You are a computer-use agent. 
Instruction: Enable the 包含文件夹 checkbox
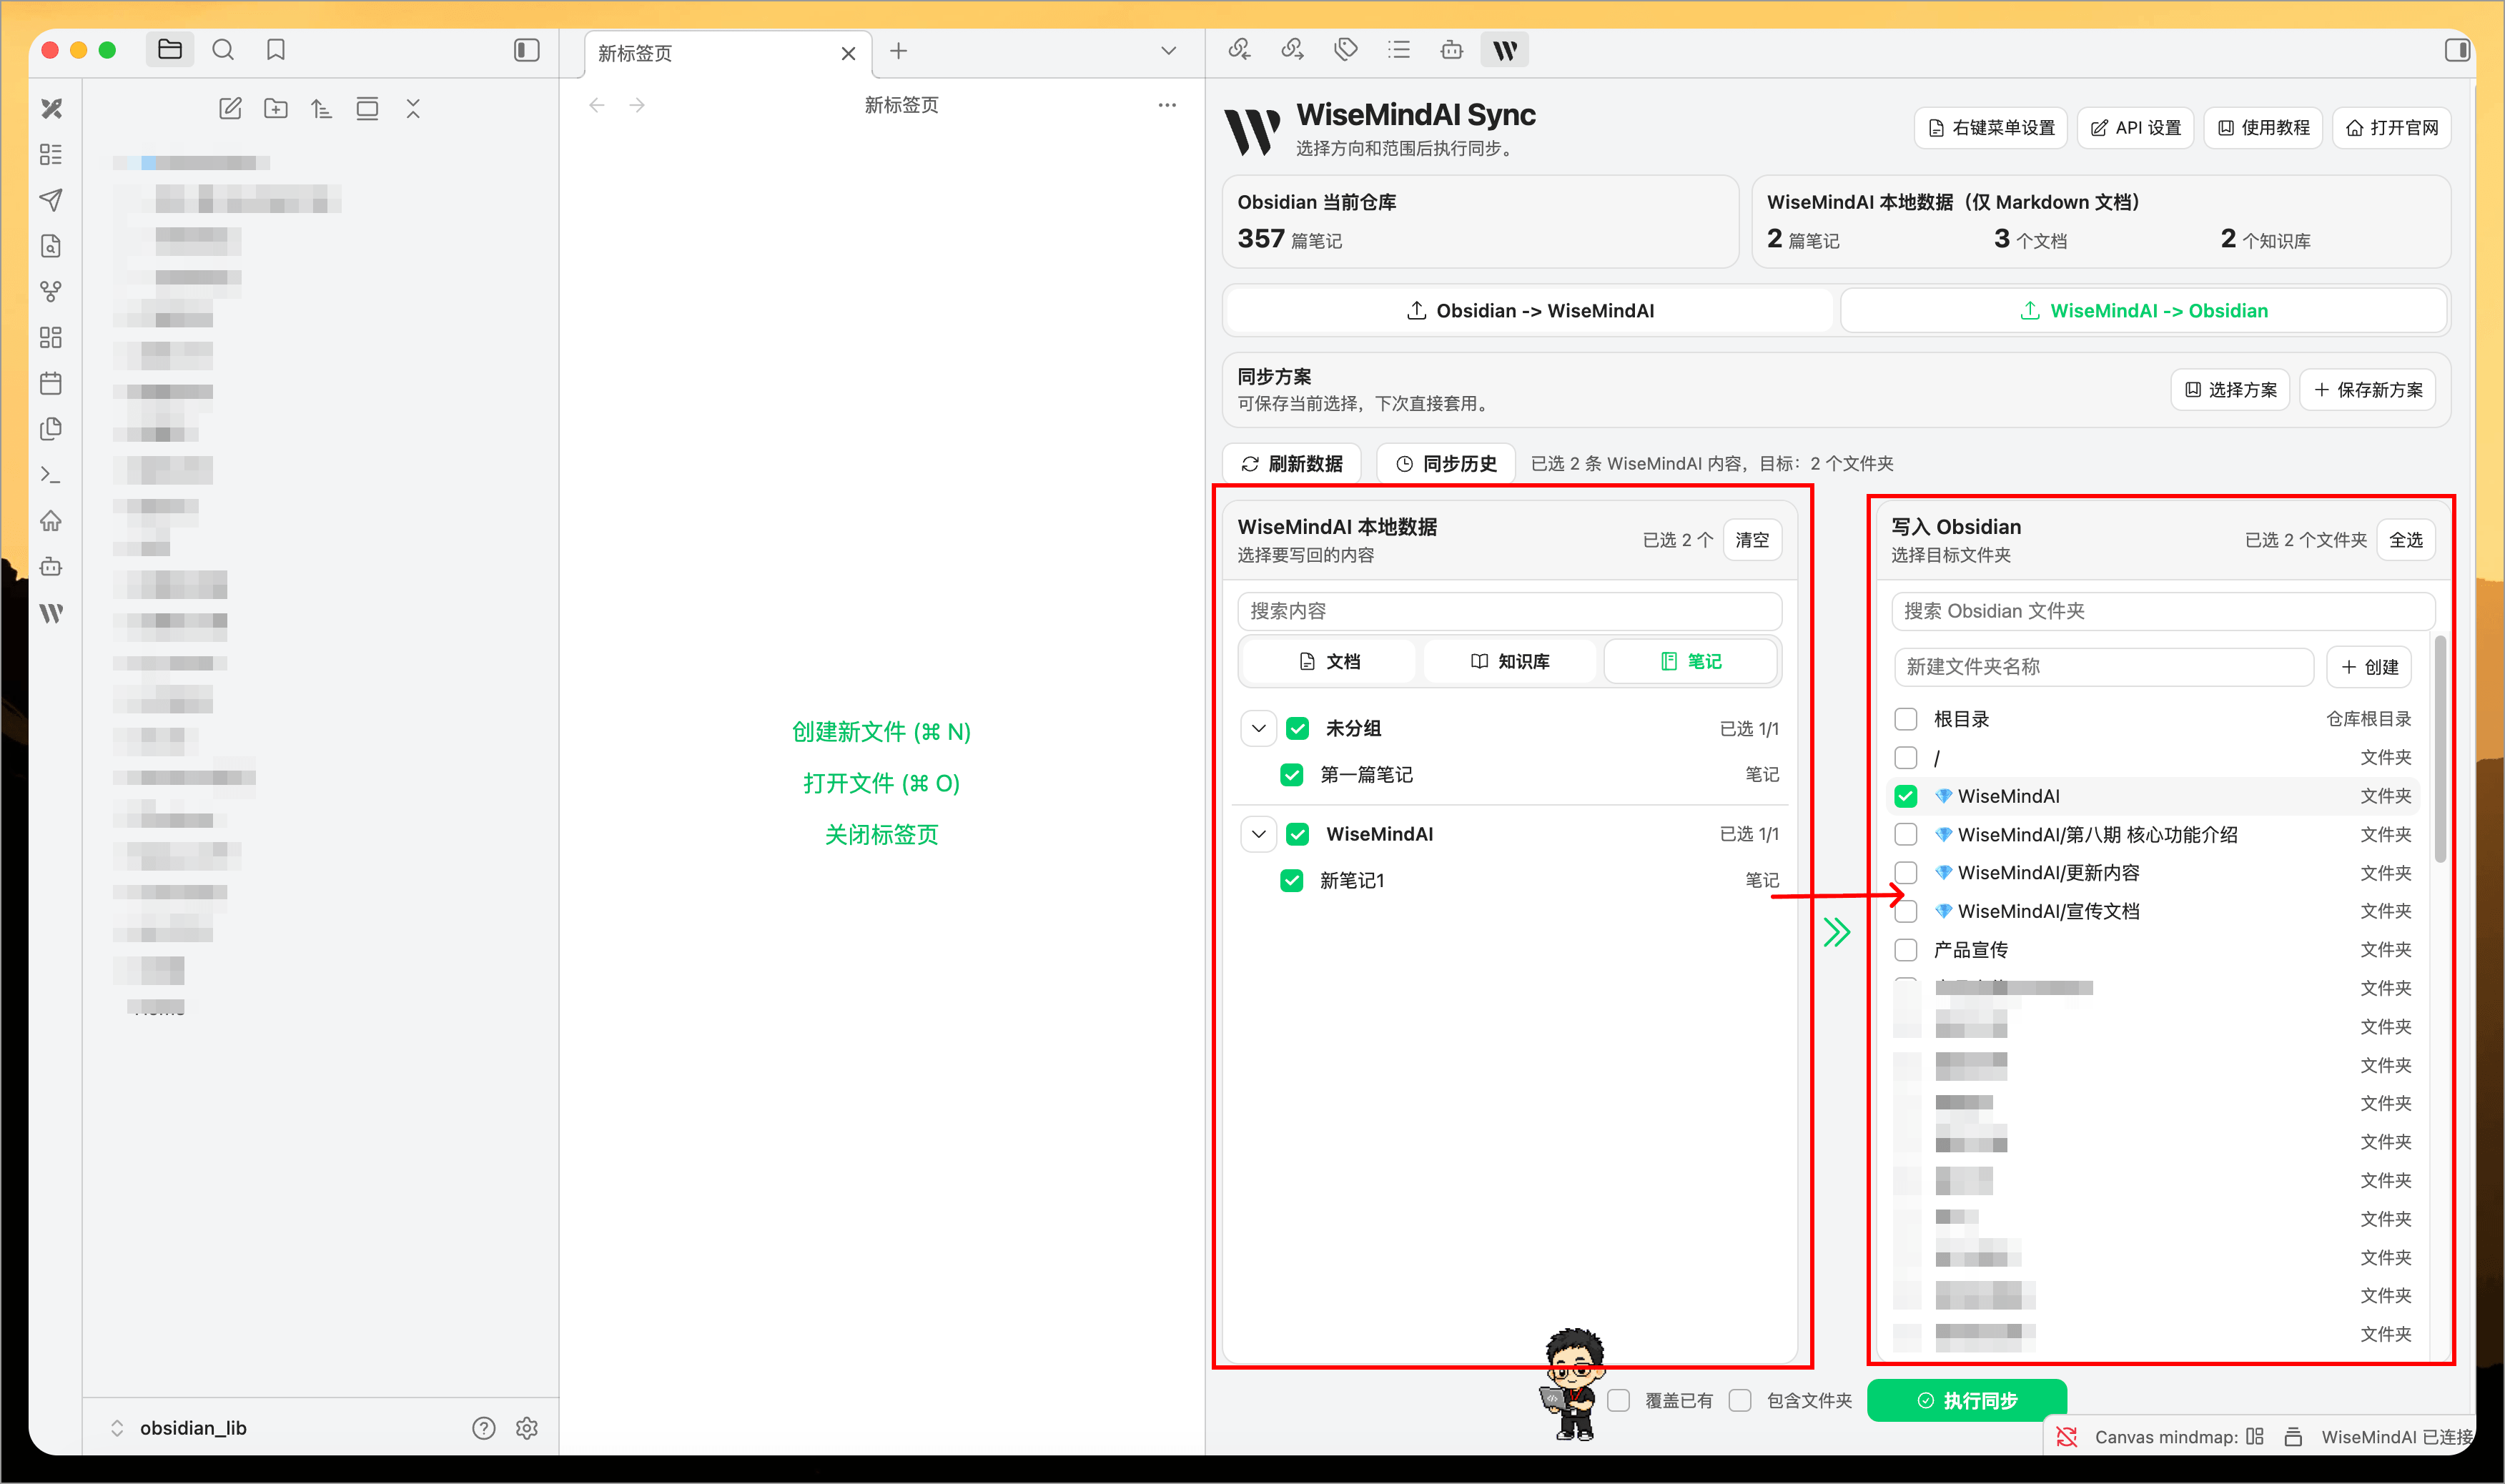click(1740, 1400)
